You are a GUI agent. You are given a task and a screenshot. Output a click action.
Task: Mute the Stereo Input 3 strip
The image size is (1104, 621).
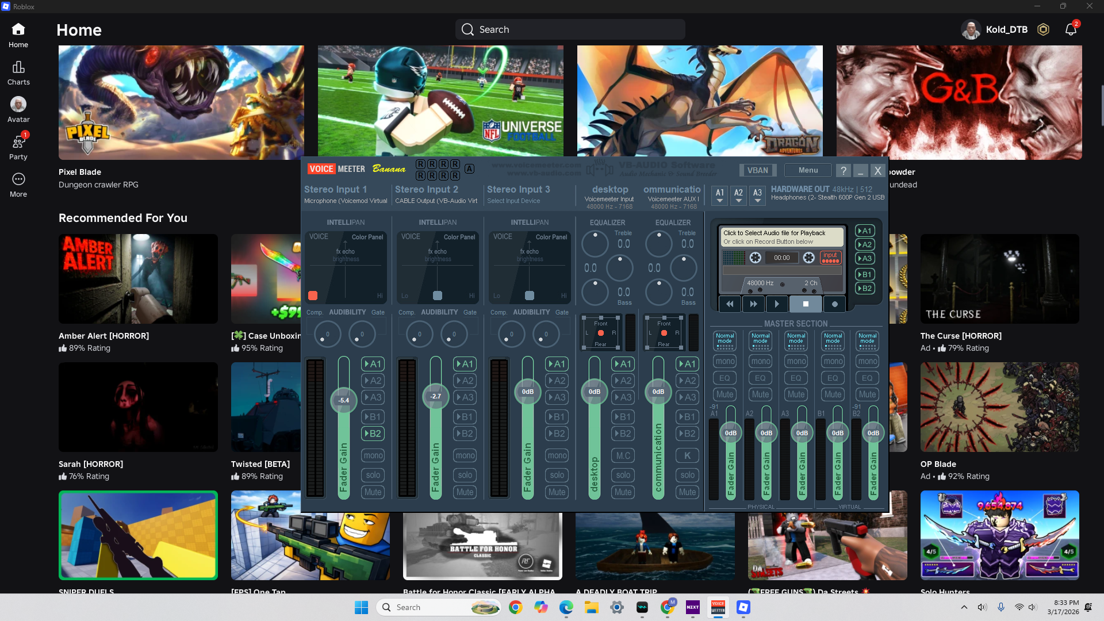pyautogui.click(x=557, y=492)
